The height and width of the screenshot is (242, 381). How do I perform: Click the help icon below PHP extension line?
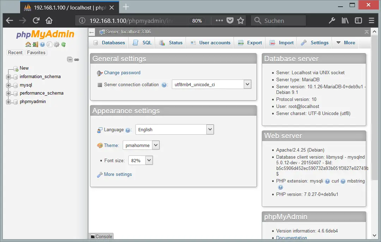(280, 187)
